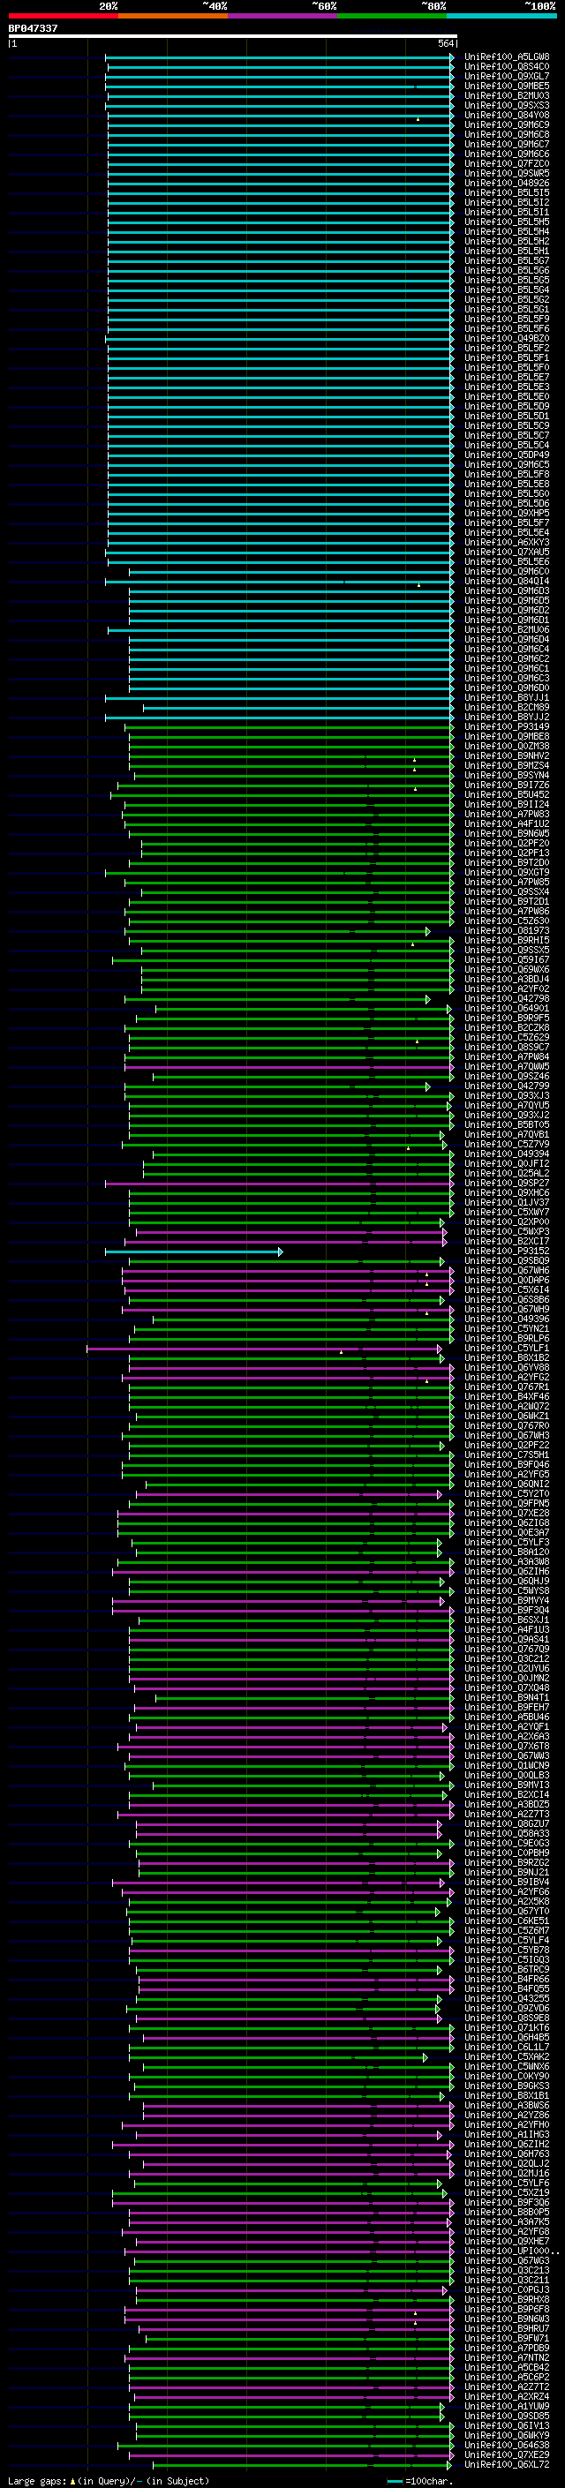
Task: Select label UniRef100_Q6XL72
Action: (507, 2464)
